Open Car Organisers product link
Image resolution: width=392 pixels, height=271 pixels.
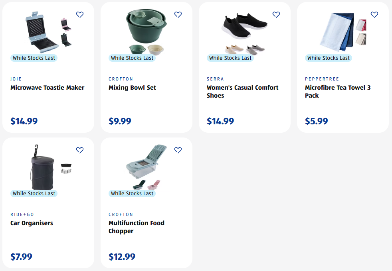tap(32, 223)
